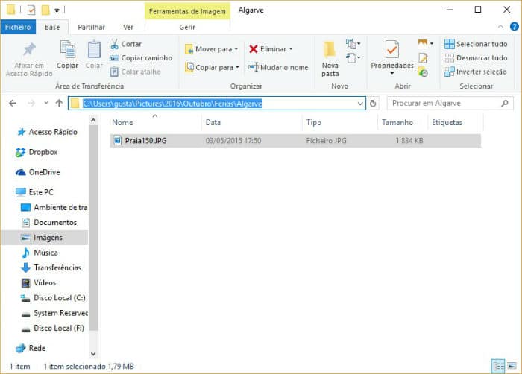Select all with Selecionar tudo
The height and width of the screenshot is (374, 522).
coord(476,44)
